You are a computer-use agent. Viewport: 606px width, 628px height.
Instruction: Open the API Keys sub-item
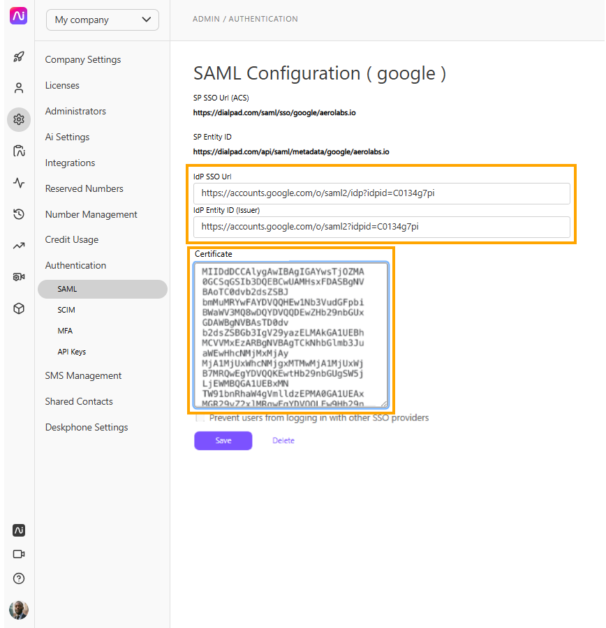[x=72, y=352]
